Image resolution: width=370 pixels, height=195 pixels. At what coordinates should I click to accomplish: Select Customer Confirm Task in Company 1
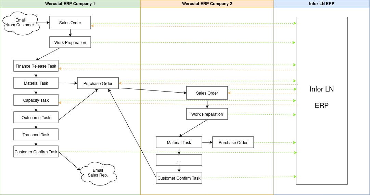(36, 152)
